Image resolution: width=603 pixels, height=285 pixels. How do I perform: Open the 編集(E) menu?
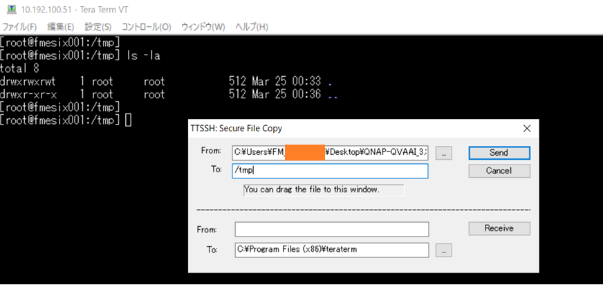pyautogui.click(x=60, y=27)
